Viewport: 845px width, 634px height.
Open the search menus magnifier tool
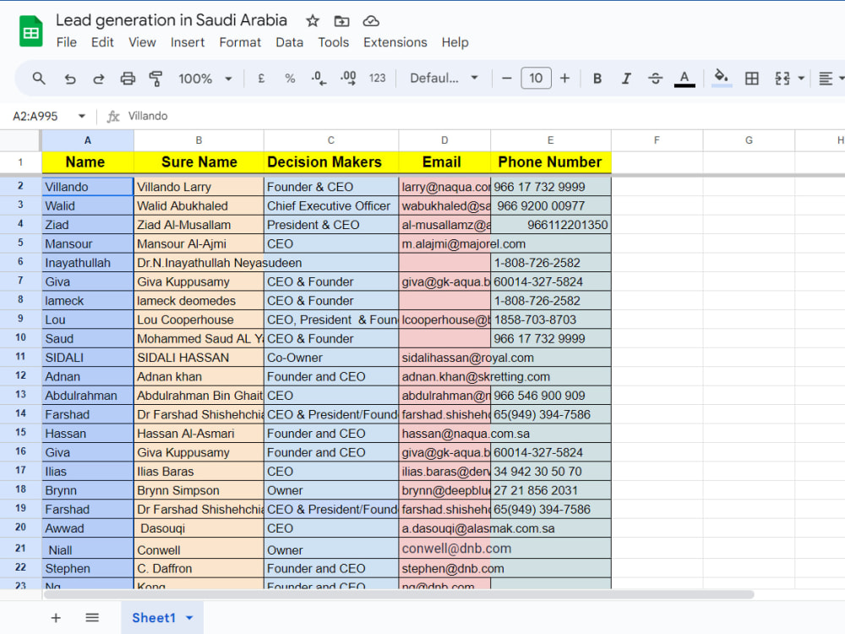tap(39, 79)
